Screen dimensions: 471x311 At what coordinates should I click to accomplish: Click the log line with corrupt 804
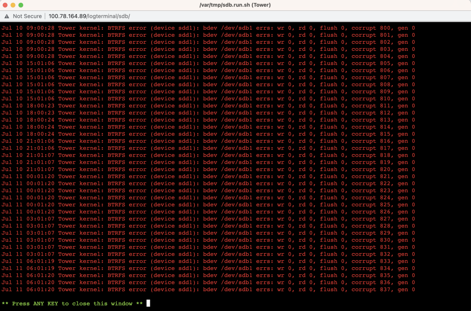pyautogui.click(x=208, y=56)
